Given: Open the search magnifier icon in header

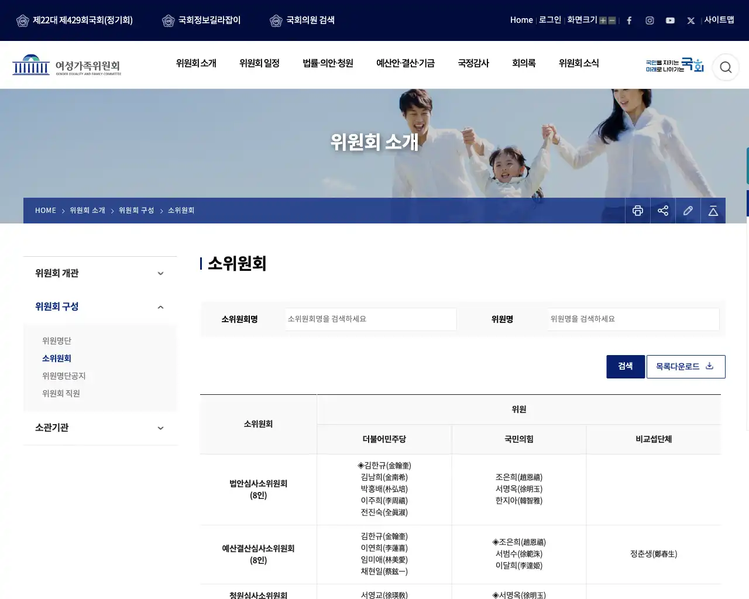Looking at the screenshot, I should (726, 67).
